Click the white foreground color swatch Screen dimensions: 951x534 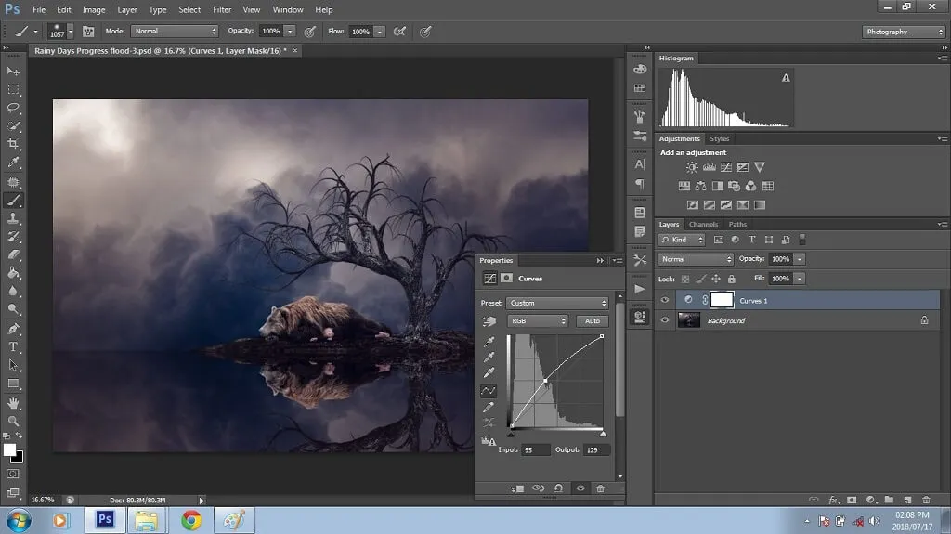tap(9, 450)
